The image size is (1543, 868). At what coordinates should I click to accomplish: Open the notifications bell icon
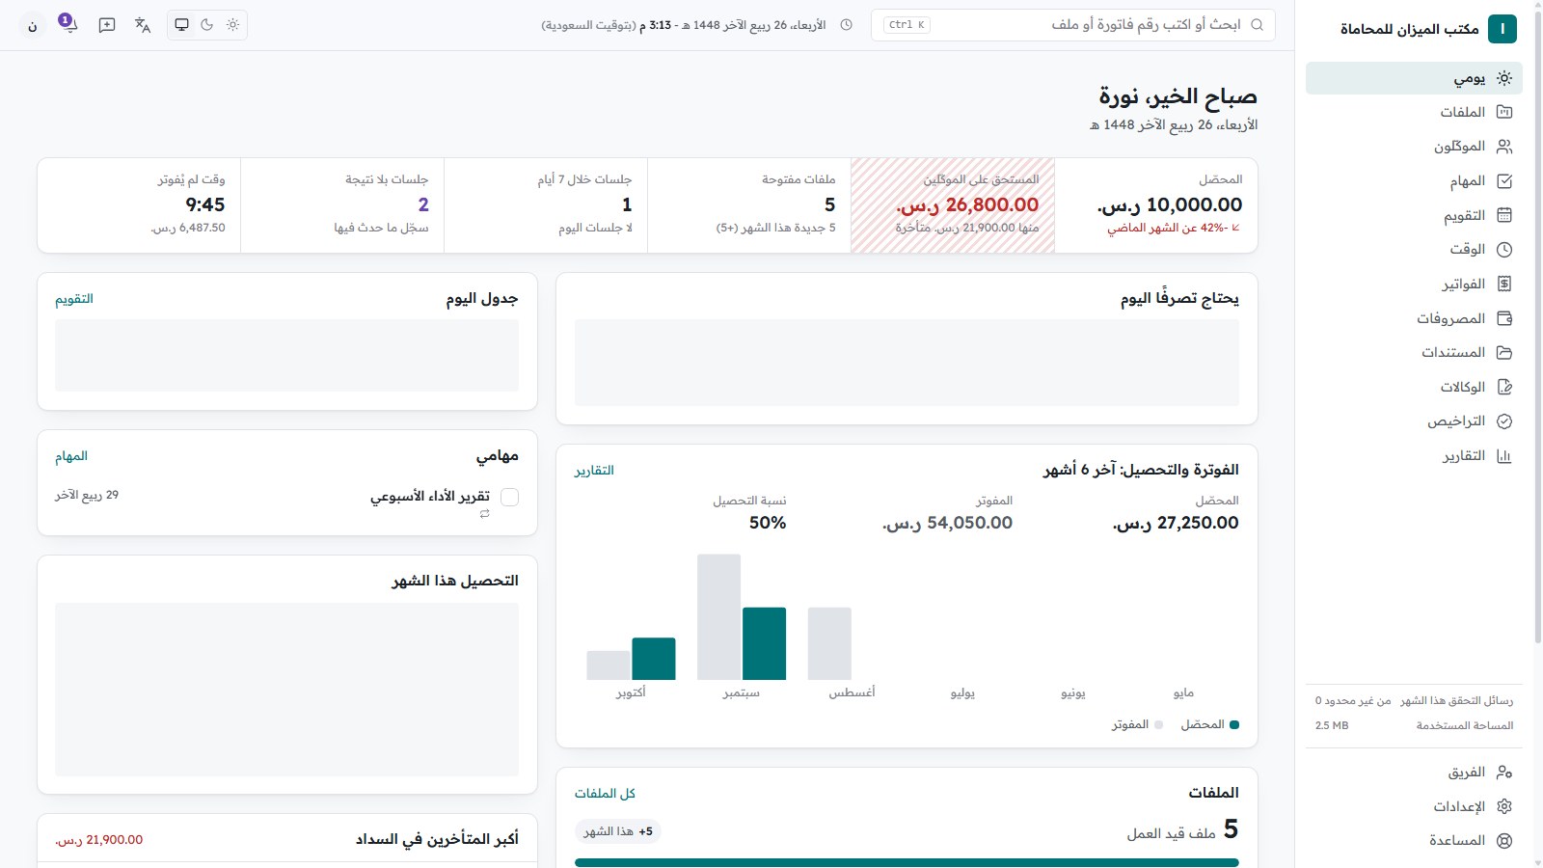pos(68,25)
